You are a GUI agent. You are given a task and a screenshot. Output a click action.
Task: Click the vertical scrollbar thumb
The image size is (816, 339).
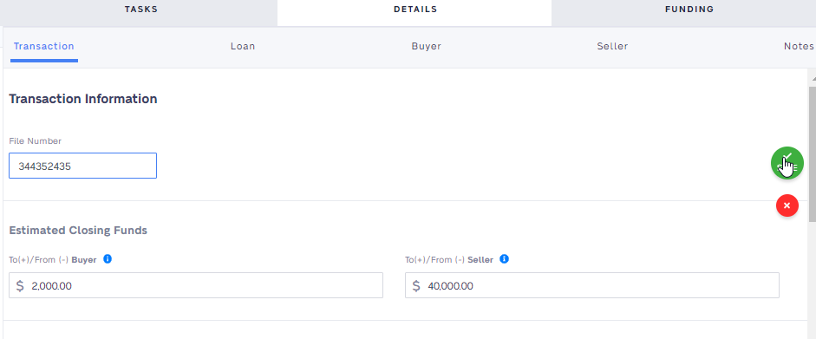[813, 153]
